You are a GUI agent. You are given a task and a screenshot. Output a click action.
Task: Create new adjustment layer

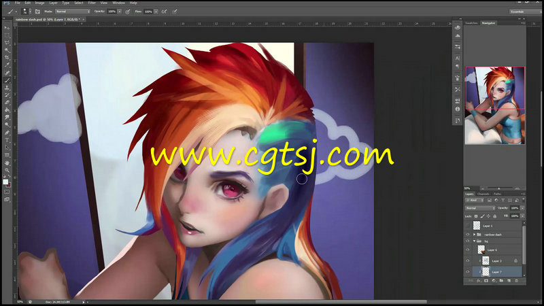click(x=494, y=281)
